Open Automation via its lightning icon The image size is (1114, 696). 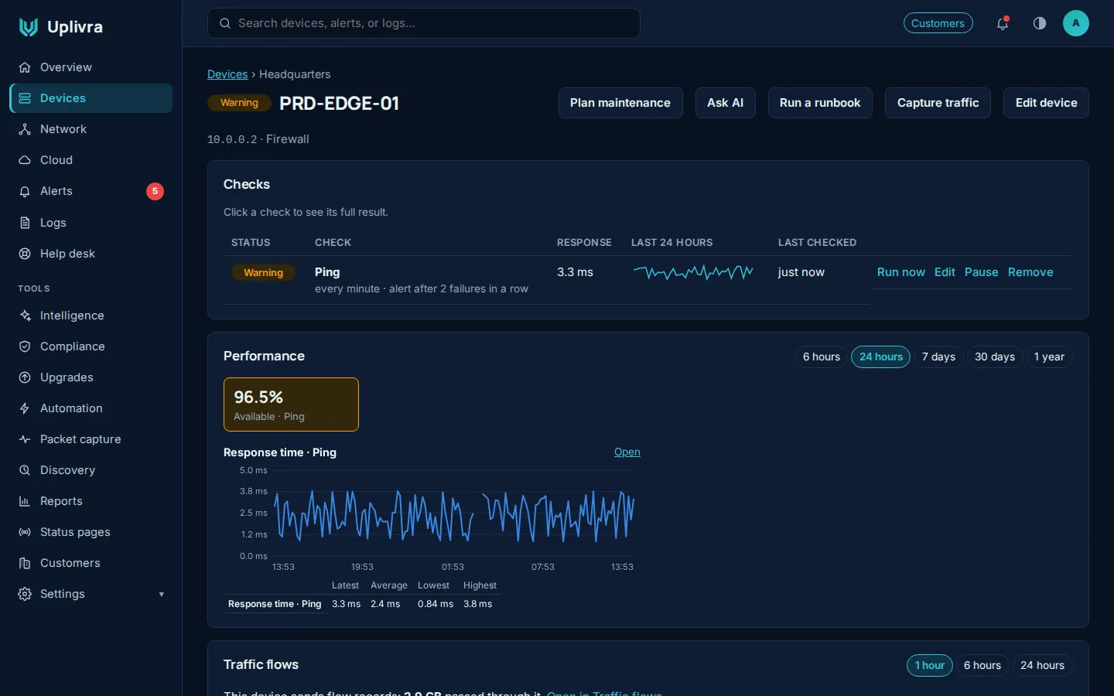coord(25,408)
